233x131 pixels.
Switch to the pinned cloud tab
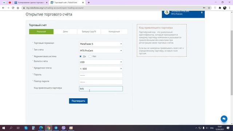pyautogui.click(x=4, y=3)
